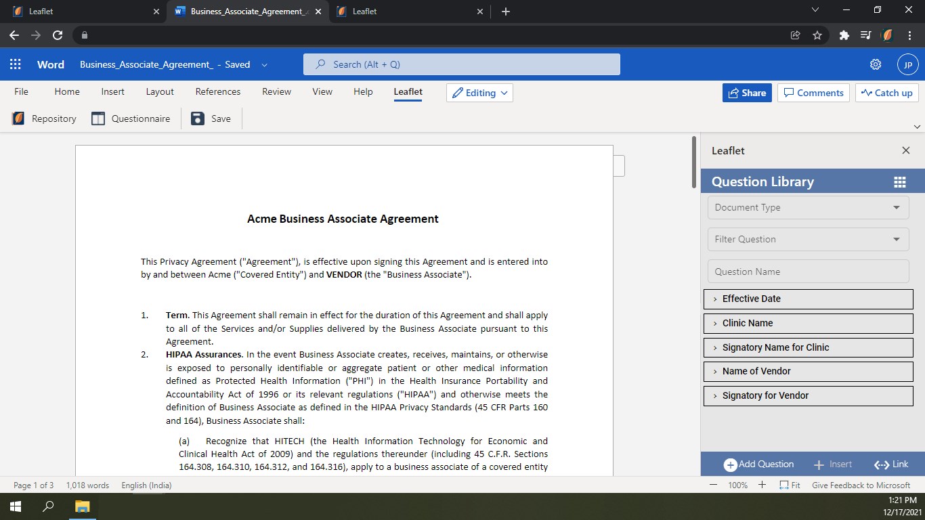Screen dimensions: 925x520
Task: Click the Question Name input field
Action: point(808,272)
